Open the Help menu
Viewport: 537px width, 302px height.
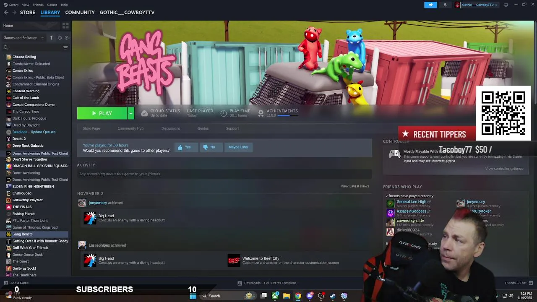click(x=64, y=5)
